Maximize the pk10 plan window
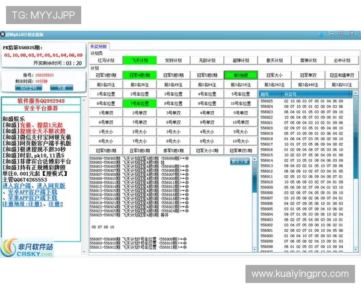 [x=341, y=34]
